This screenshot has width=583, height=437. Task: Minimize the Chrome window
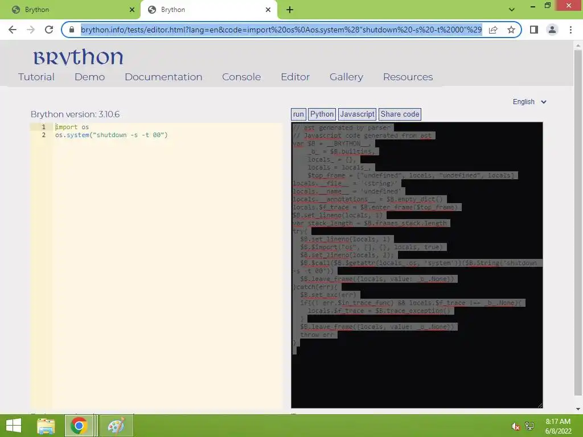(533, 6)
